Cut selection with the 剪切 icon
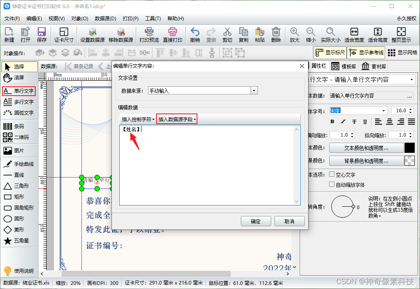 coord(227,35)
